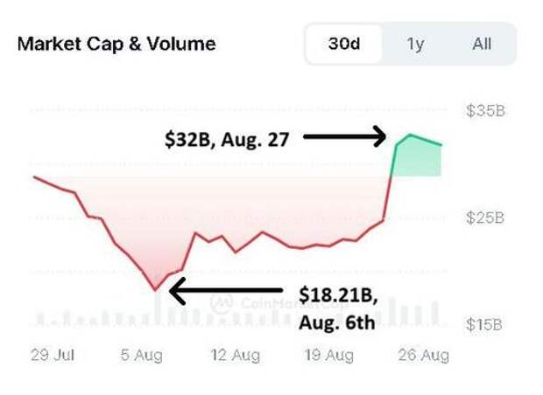543x395 pixels.
Task: Click the Market Cap & Volume heading
Action: (x=116, y=44)
